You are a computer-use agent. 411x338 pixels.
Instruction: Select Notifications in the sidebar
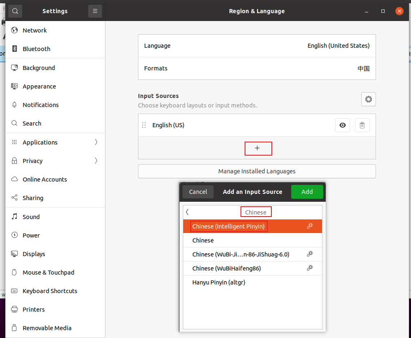tap(40, 105)
